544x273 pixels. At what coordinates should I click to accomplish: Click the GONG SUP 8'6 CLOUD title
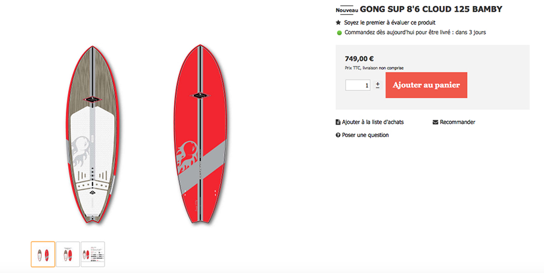point(431,10)
